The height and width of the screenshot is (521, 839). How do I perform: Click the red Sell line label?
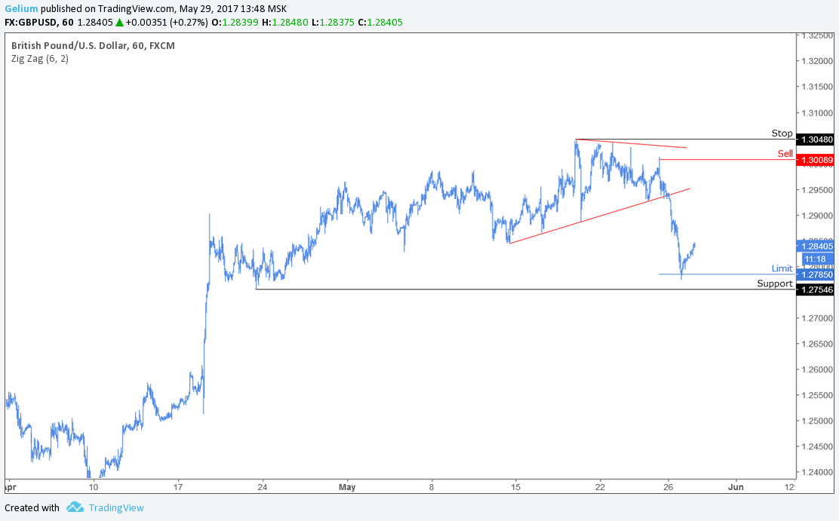(x=785, y=154)
